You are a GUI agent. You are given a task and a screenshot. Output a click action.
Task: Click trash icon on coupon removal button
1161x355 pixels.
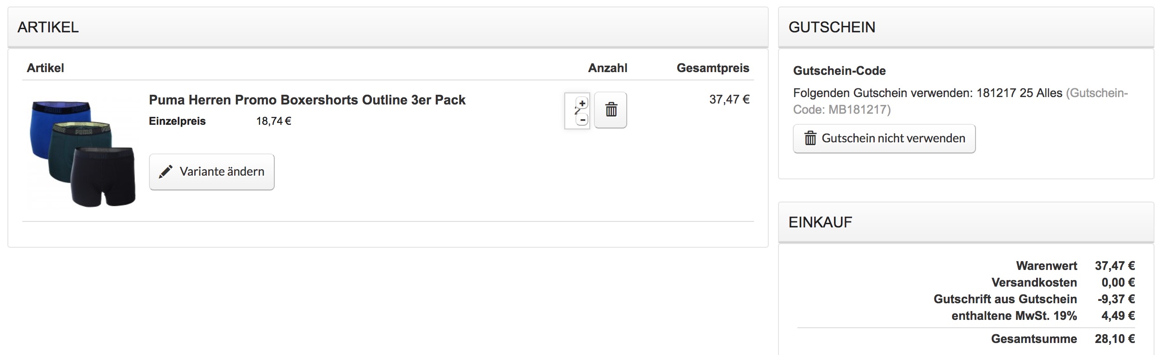(x=810, y=138)
